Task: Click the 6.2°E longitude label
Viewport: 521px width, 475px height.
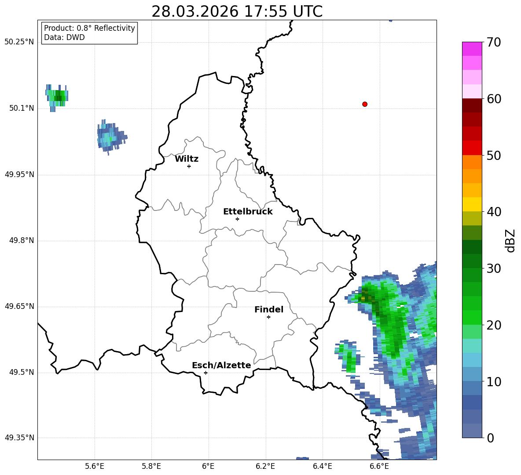Action: point(265,466)
